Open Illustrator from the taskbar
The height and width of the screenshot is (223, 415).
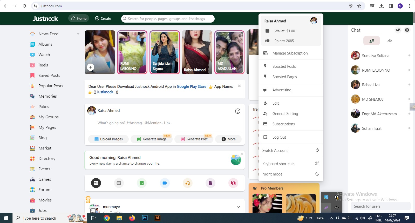click(x=158, y=218)
